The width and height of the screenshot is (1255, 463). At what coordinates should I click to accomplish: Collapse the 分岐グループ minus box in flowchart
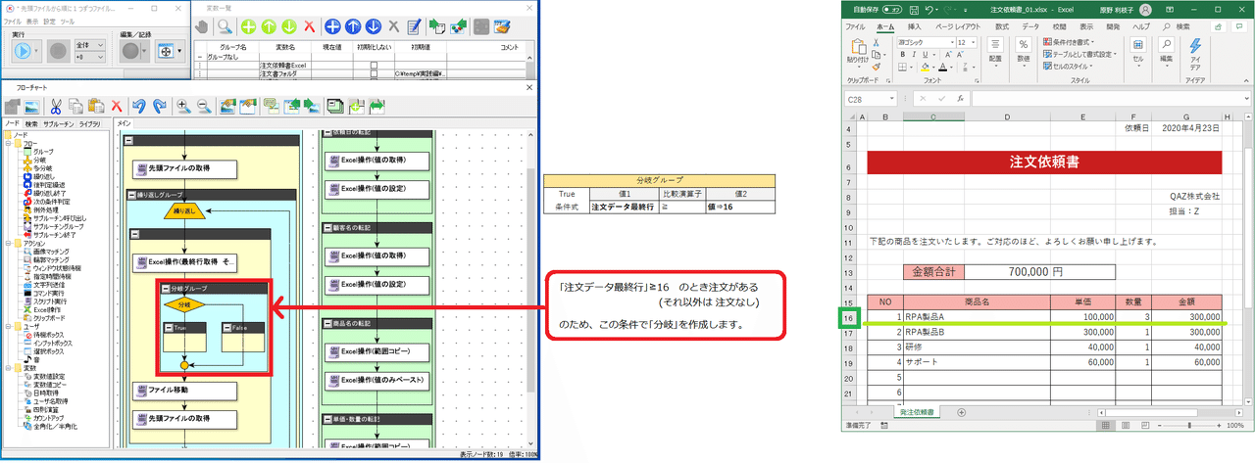click(165, 290)
